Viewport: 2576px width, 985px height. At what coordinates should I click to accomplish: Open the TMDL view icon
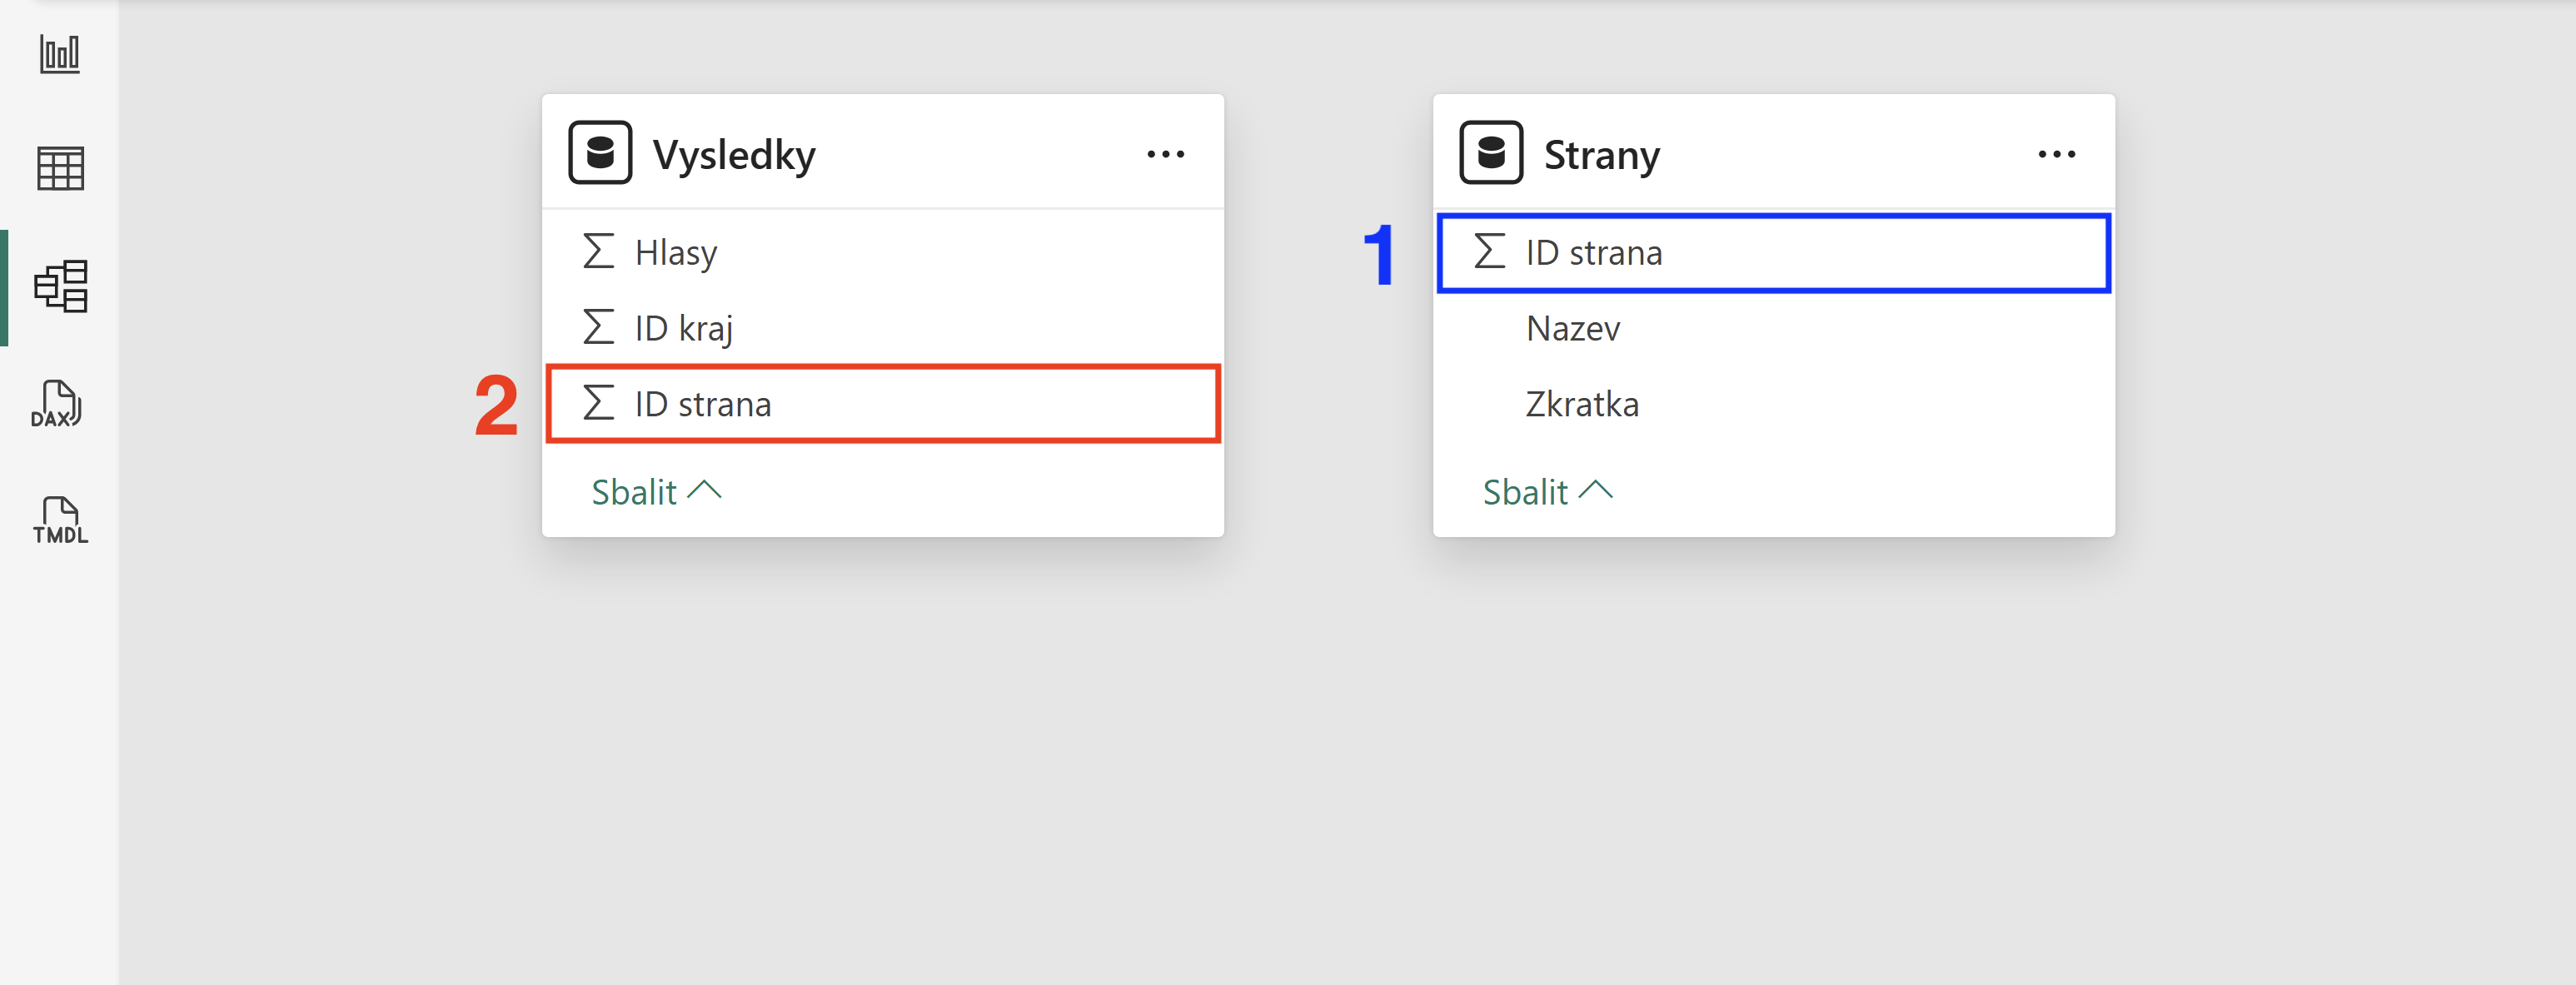point(60,520)
